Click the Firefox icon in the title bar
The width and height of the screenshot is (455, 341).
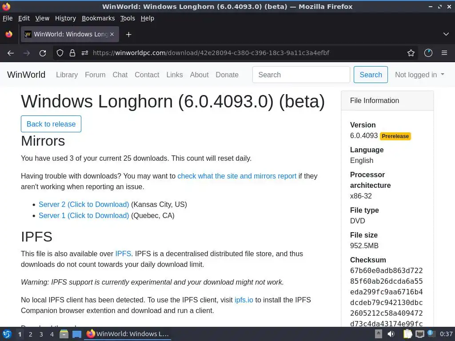[6, 6]
